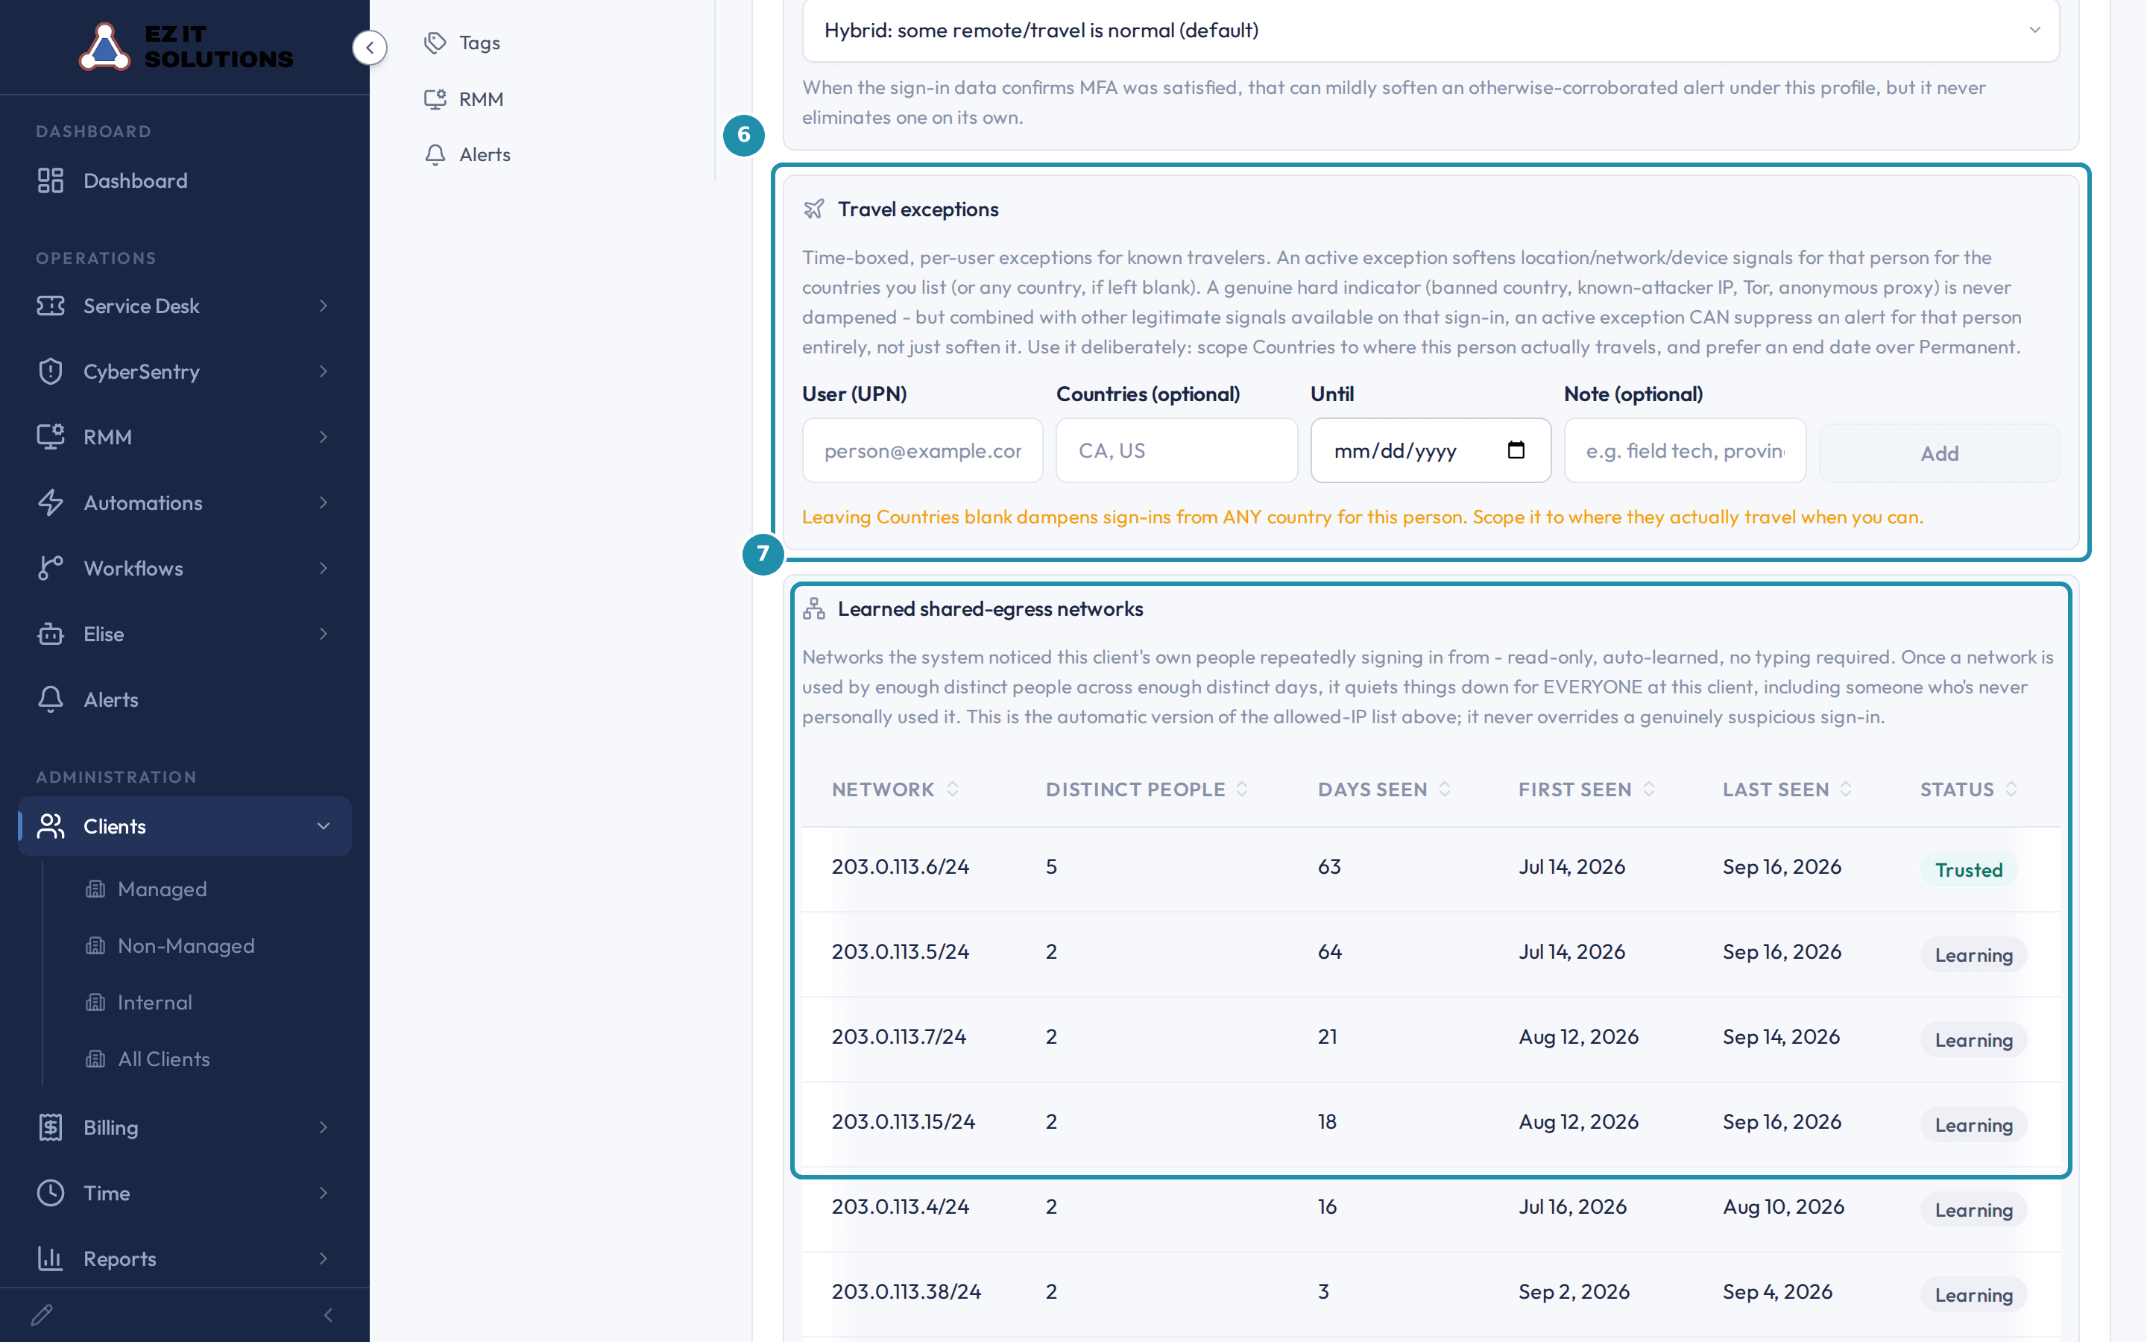Click the Elise robot icon
Image resolution: width=2147 pixels, height=1342 pixels.
click(51, 634)
